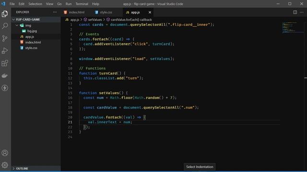This screenshot has width=307, height=172.
Task: Open the Terminal menu
Action: click(x=82, y=4)
